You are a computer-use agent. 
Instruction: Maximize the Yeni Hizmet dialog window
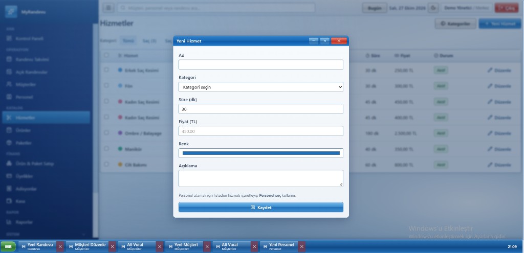324,41
